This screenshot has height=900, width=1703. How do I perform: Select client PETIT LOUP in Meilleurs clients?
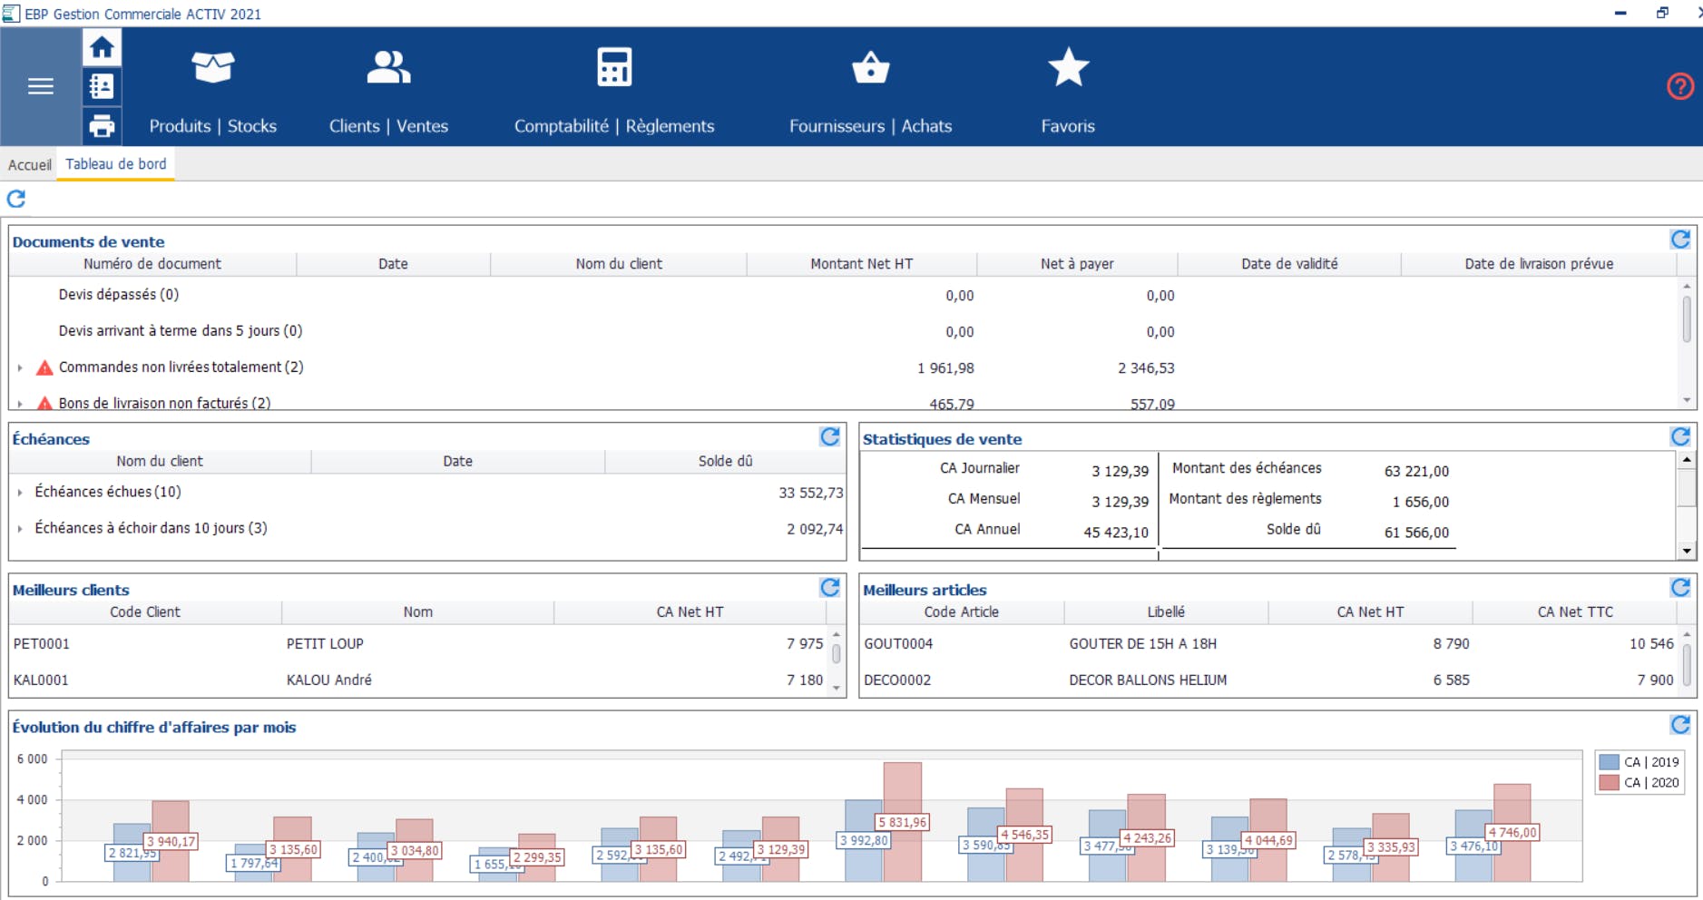pyautogui.click(x=324, y=644)
